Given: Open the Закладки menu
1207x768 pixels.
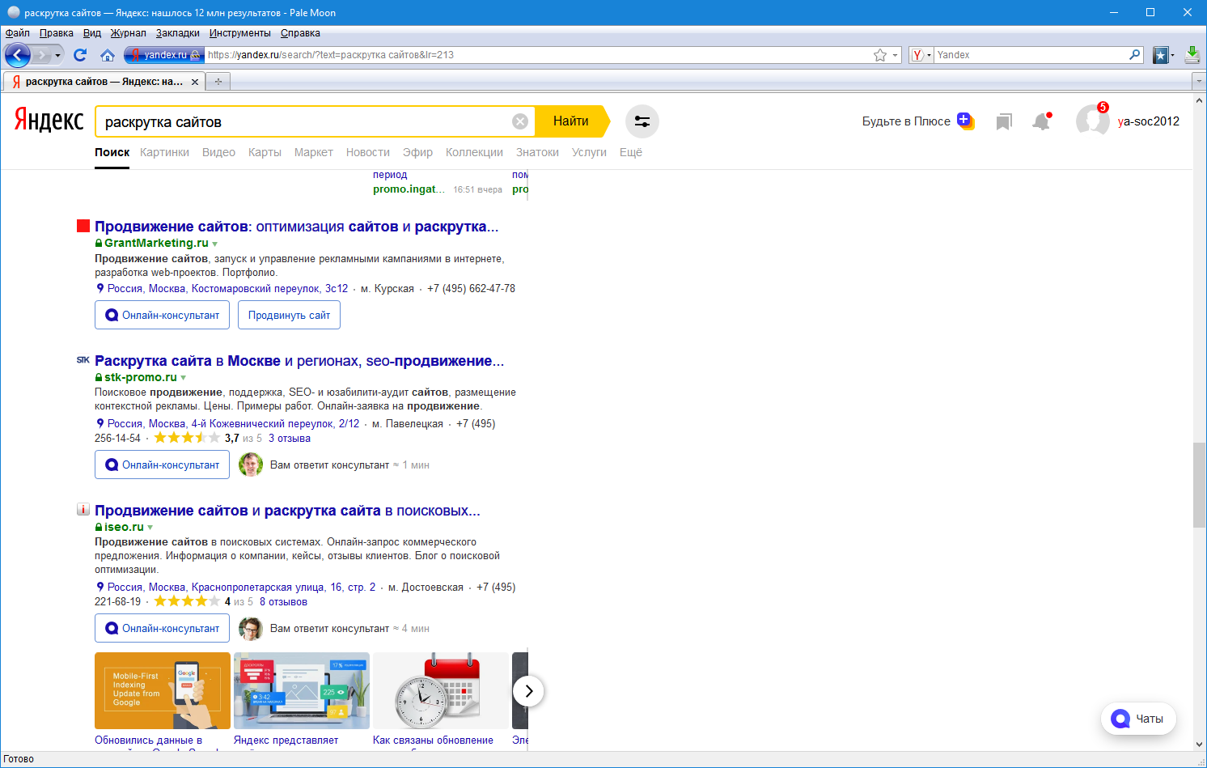Looking at the screenshot, I should 177,33.
